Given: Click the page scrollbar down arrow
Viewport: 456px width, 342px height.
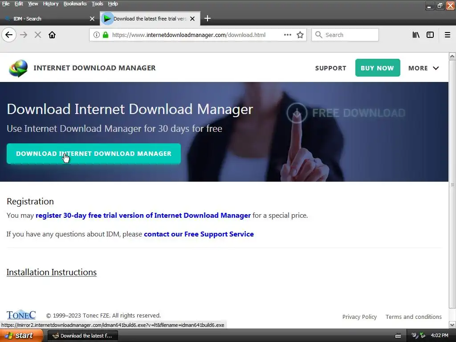Looking at the screenshot, I should tap(452, 325).
